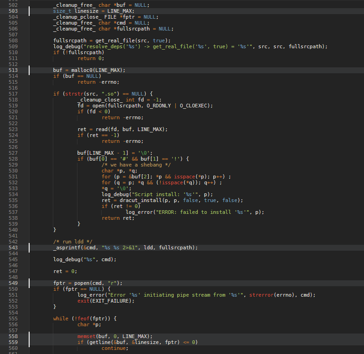The width and height of the screenshot is (364, 354).
Task: Click the while (!feof(fptr)) loop keyword
Action: (61, 319)
